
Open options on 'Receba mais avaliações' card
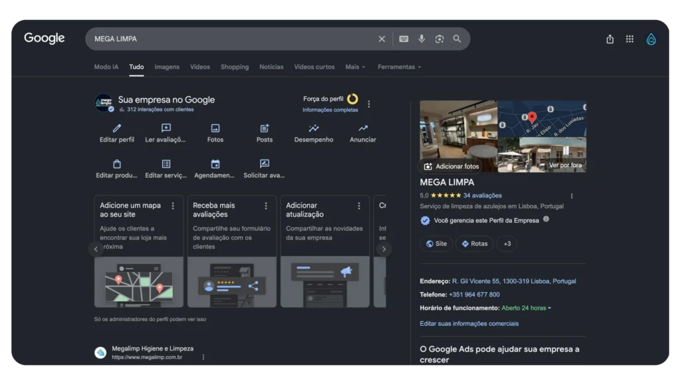(266, 205)
